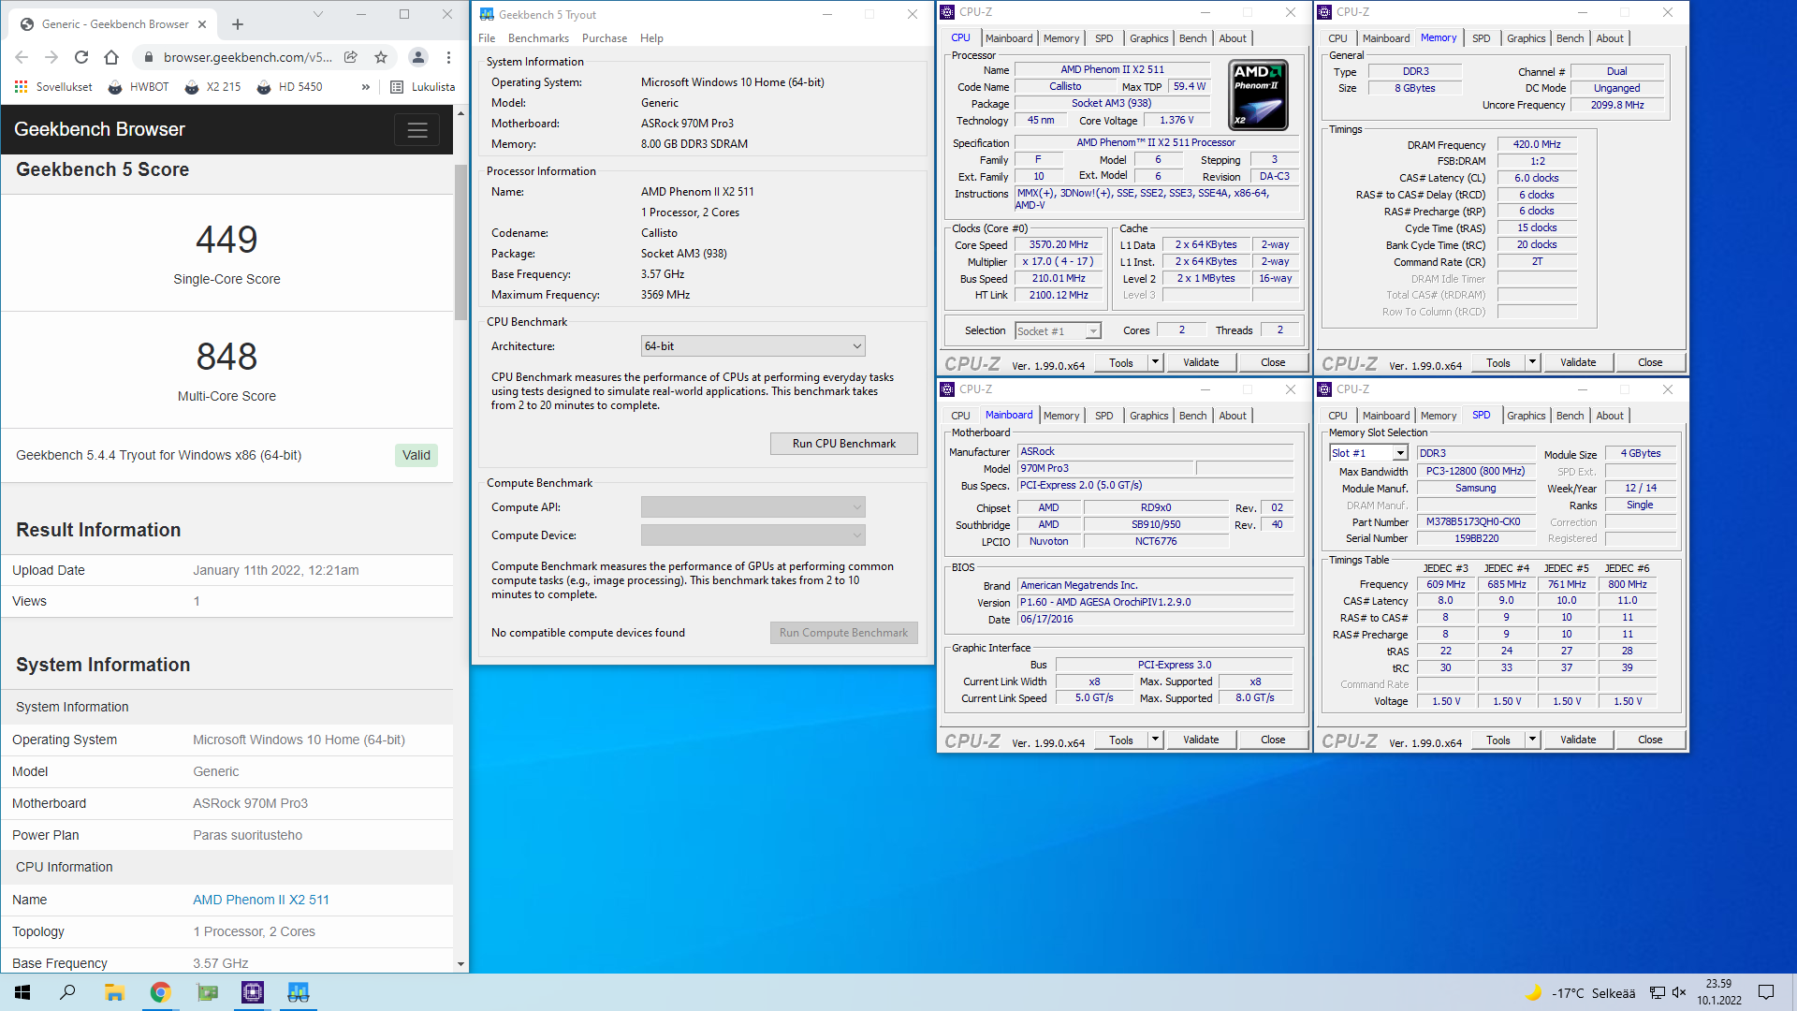Screen dimensions: 1797x1011
Task: Select SPD tab in CPU-Z Memory window
Action: click(x=1481, y=38)
